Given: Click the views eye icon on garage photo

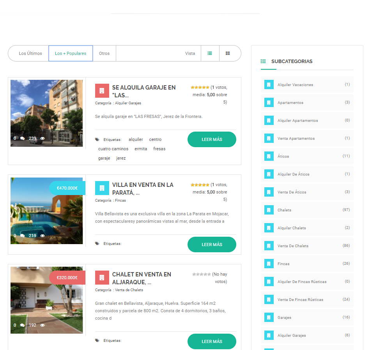Looking at the screenshot, I should click(x=42, y=138).
